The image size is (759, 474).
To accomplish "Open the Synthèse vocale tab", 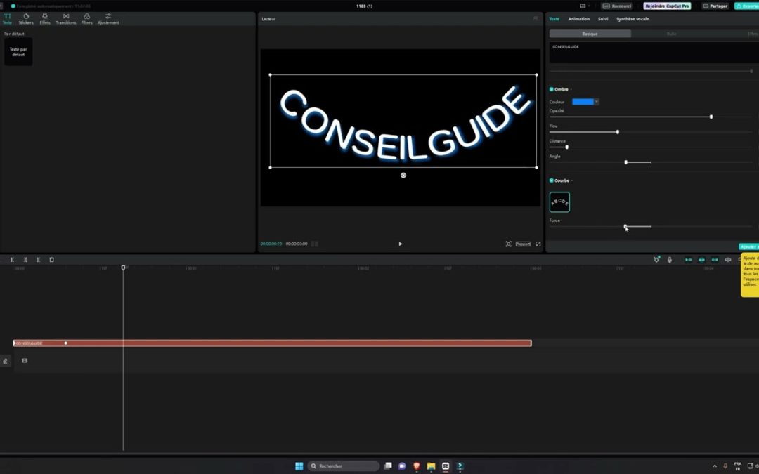I will coord(632,19).
